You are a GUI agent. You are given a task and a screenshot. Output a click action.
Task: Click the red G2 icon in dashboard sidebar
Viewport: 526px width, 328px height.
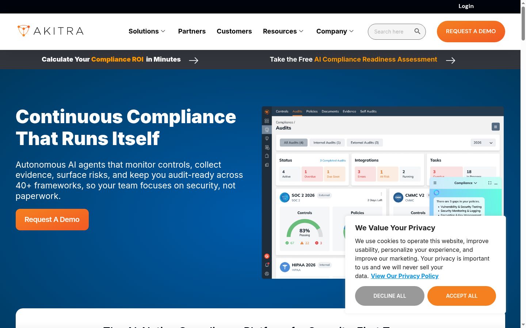coord(267,256)
